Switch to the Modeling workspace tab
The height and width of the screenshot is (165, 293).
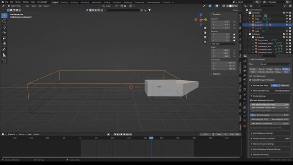pyautogui.click(x=64, y=2)
